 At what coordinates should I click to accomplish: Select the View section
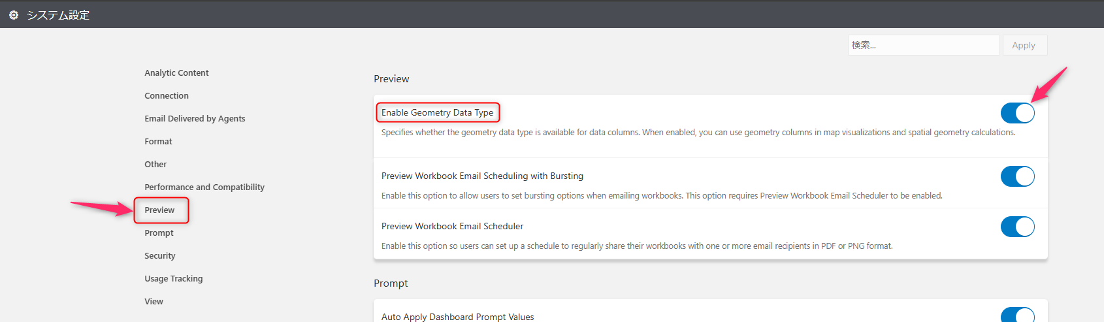tap(154, 302)
